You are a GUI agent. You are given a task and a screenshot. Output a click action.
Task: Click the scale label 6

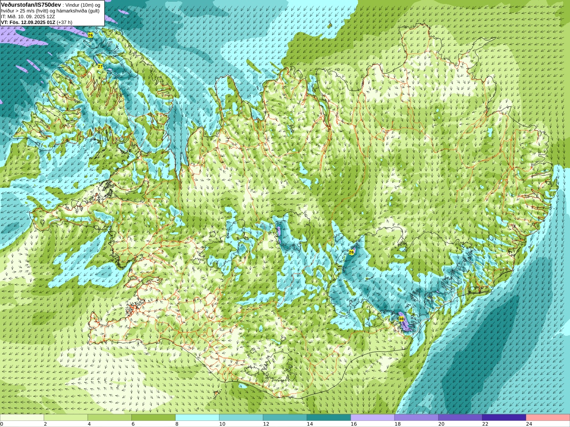(133, 424)
